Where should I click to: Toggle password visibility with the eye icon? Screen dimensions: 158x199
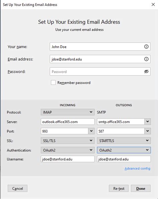tap(146, 72)
